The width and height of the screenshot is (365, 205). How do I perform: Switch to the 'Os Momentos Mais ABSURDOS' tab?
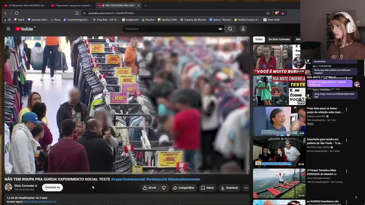pos(25,5)
